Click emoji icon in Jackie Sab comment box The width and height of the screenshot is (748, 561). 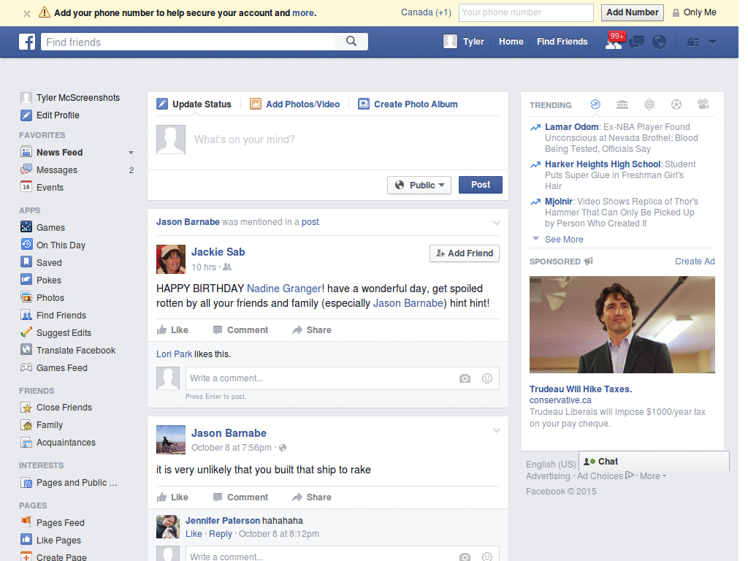pos(487,378)
